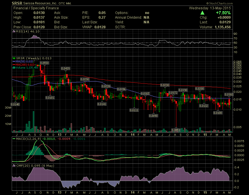Click the CMF(20) 0.095 (8 May) label

(35, 166)
